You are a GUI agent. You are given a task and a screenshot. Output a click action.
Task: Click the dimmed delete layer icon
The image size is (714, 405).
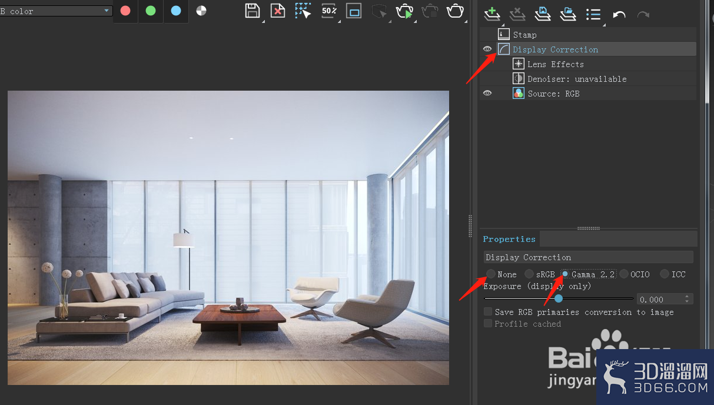click(x=517, y=14)
